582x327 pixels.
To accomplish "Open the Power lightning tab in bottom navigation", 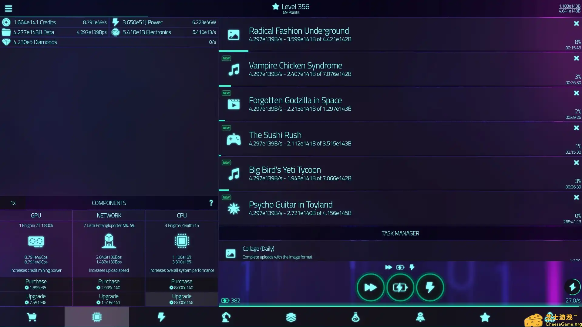I will click(x=161, y=317).
